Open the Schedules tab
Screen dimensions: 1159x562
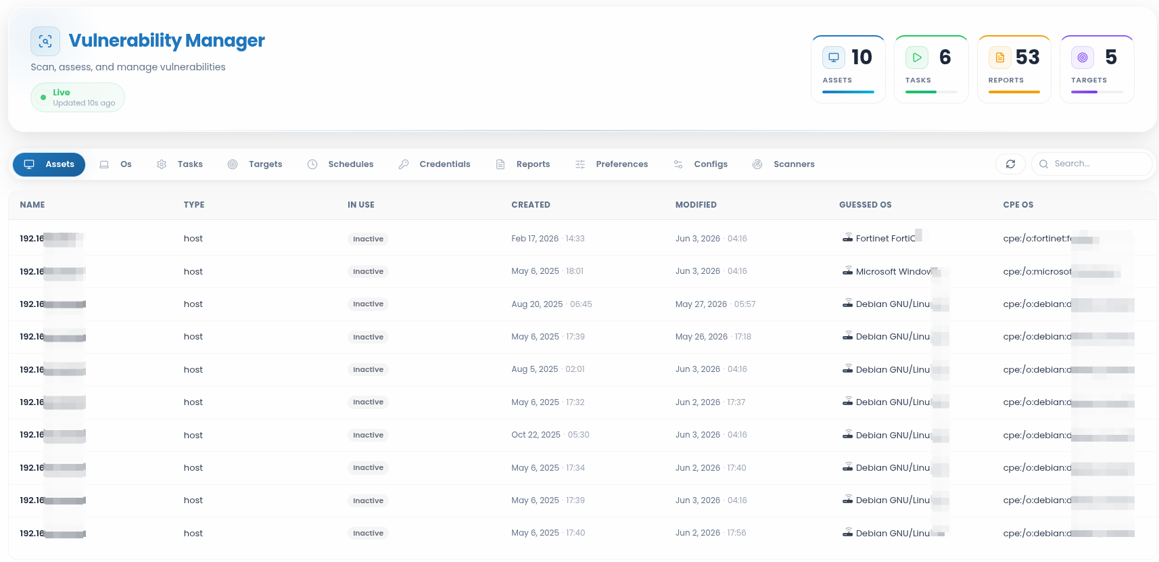pos(340,164)
